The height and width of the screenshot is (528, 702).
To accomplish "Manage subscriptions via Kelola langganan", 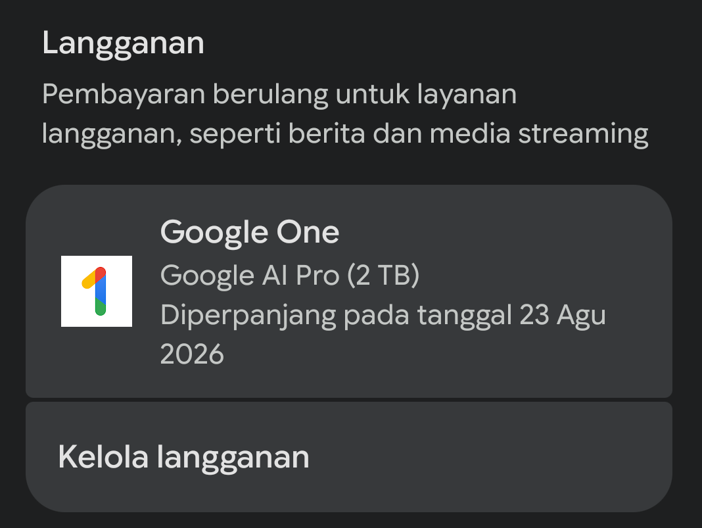I will [x=183, y=457].
